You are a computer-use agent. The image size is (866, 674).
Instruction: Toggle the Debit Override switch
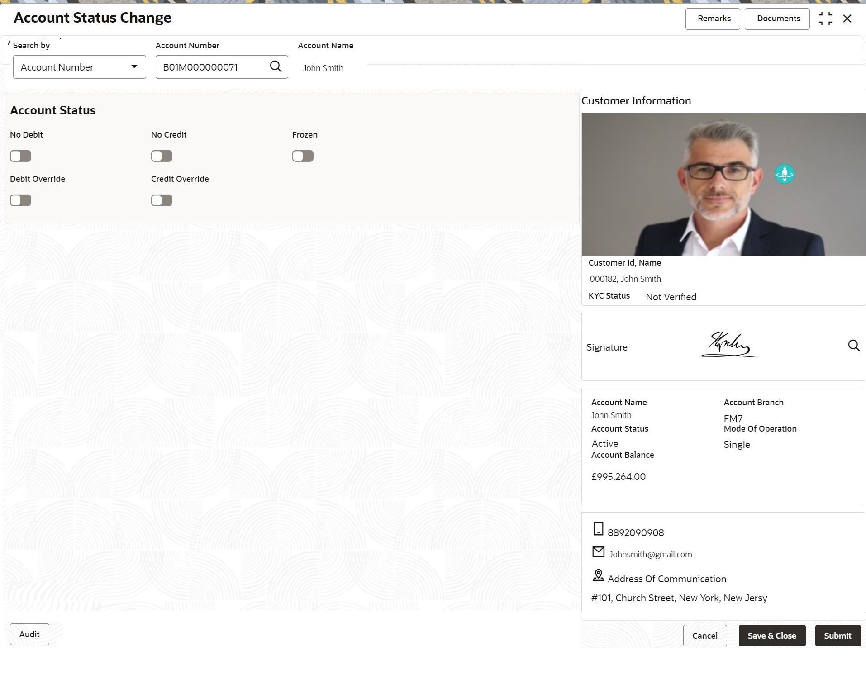tap(21, 200)
